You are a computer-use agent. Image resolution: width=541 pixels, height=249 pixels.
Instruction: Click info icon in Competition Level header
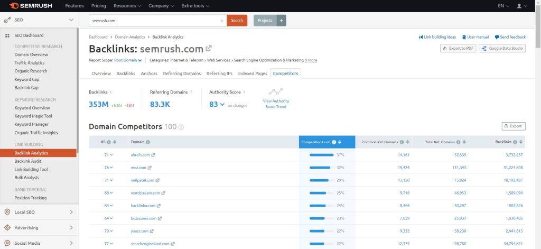pos(334,142)
